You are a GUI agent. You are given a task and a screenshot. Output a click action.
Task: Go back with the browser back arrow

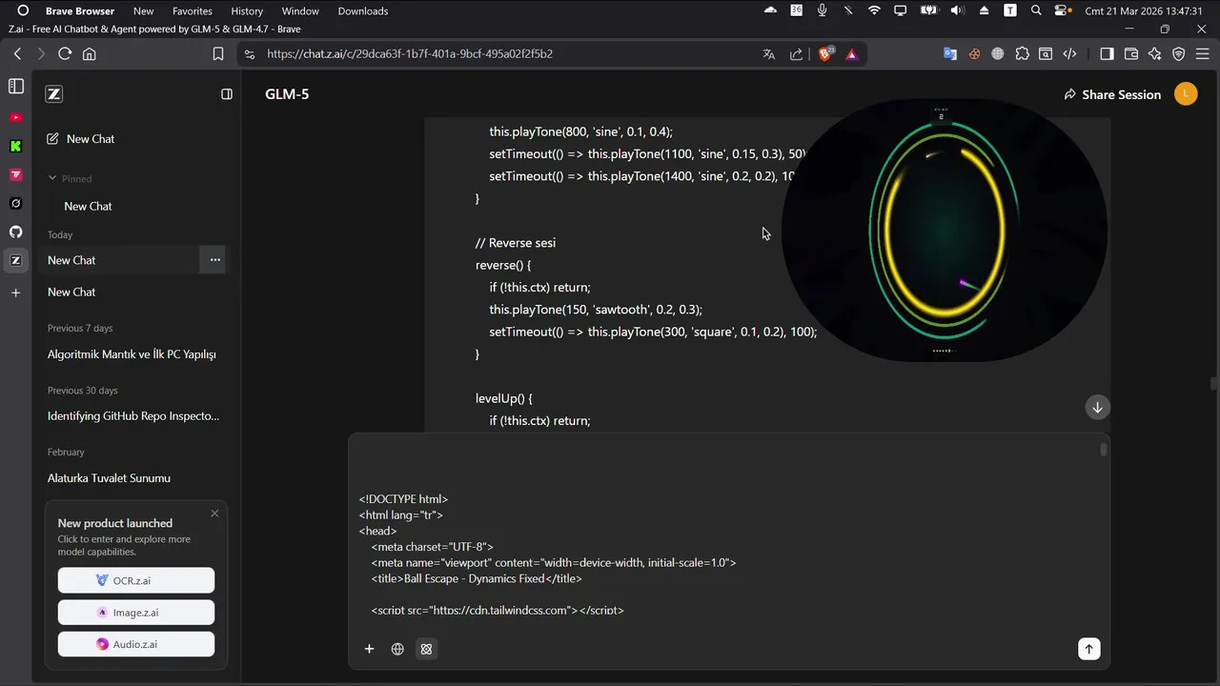coord(17,54)
